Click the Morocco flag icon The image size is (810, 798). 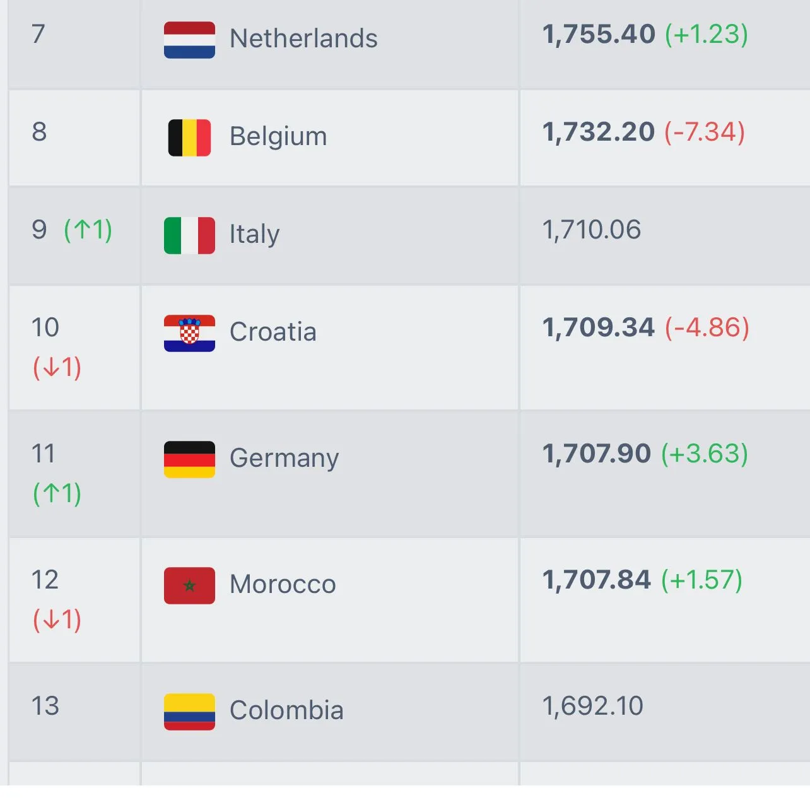coord(189,585)
